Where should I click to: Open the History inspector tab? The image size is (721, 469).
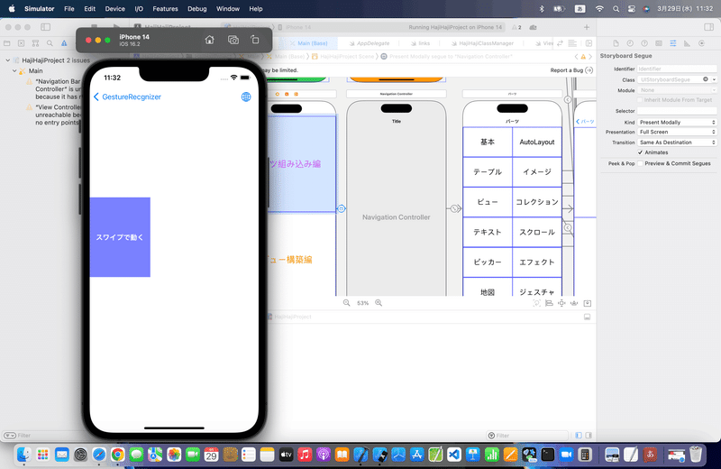coord(630,43)
